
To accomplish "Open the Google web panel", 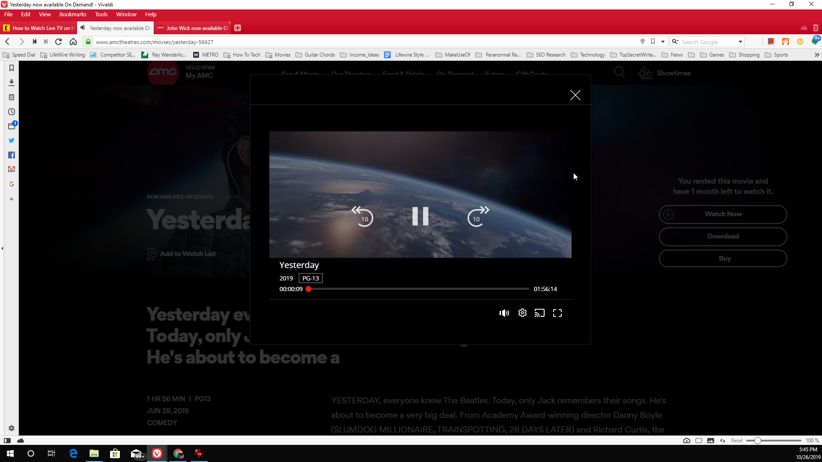I will (x=12, y=184).
